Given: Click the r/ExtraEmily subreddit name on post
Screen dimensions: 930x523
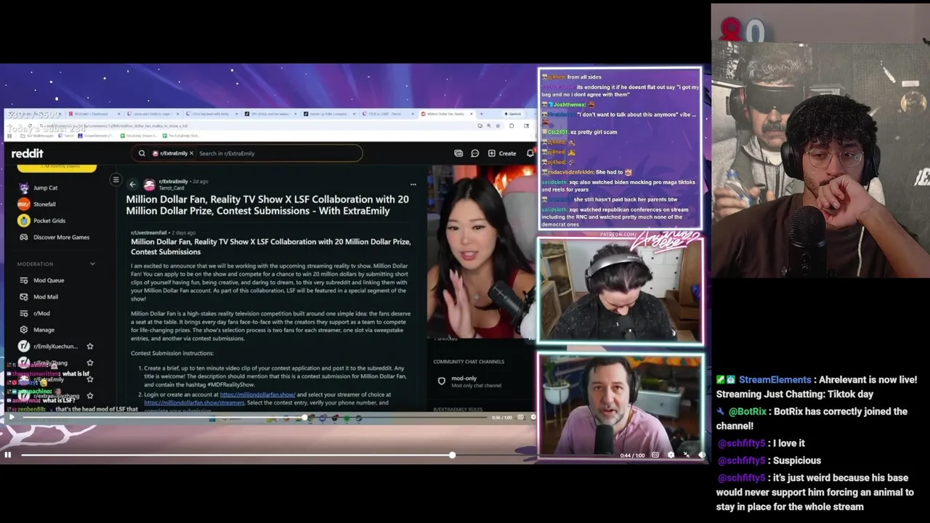Looking at the screenshot, I should coord(173,181).
